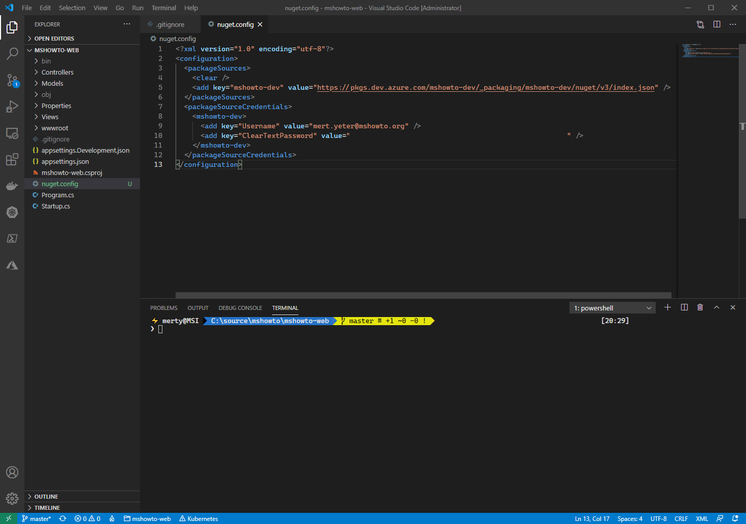Open appsettings.Development.json in explorer
The image size is (746, 524).
pyautogui.click(x=82, y=150)
